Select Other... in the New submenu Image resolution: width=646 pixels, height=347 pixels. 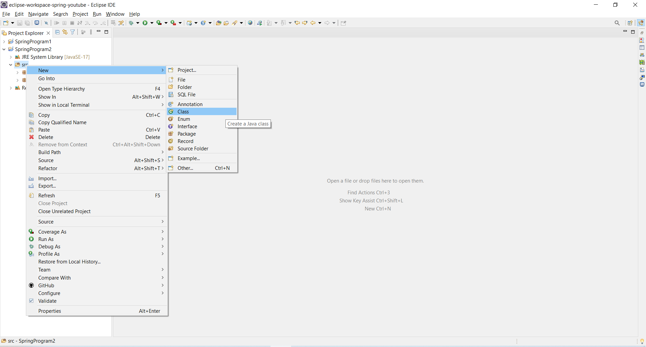[x=202, y=168]
